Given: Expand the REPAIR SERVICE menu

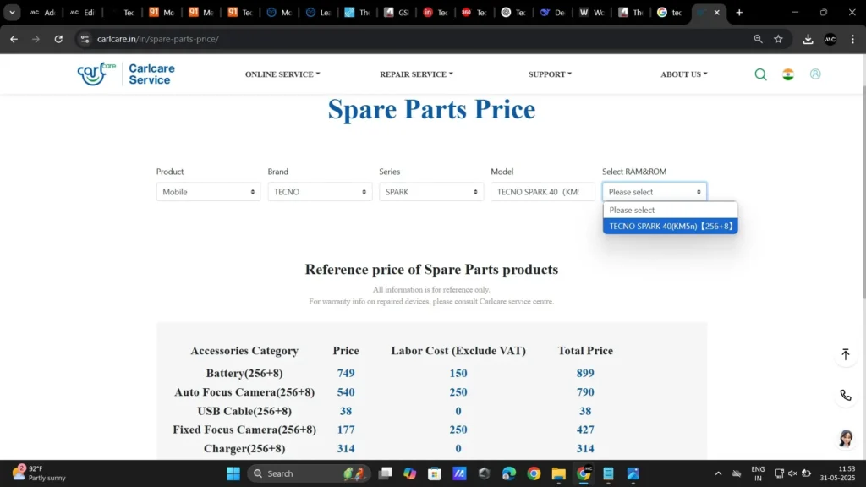Looking at the screenshot, I should (x=416, y=74).
